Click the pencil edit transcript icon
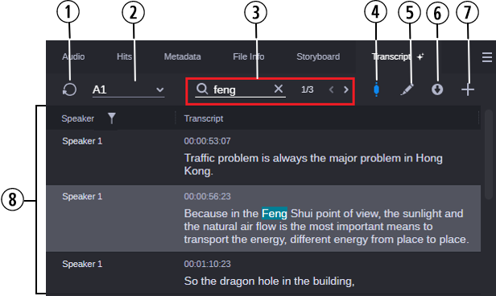 pos(407,90)
